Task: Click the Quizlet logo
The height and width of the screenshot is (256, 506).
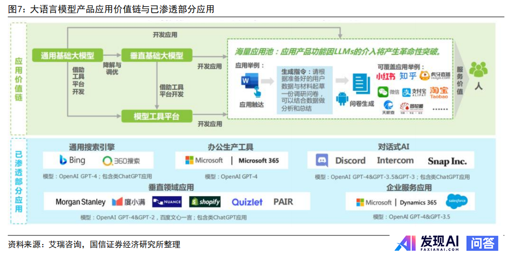Action: [x=247, y=202]
